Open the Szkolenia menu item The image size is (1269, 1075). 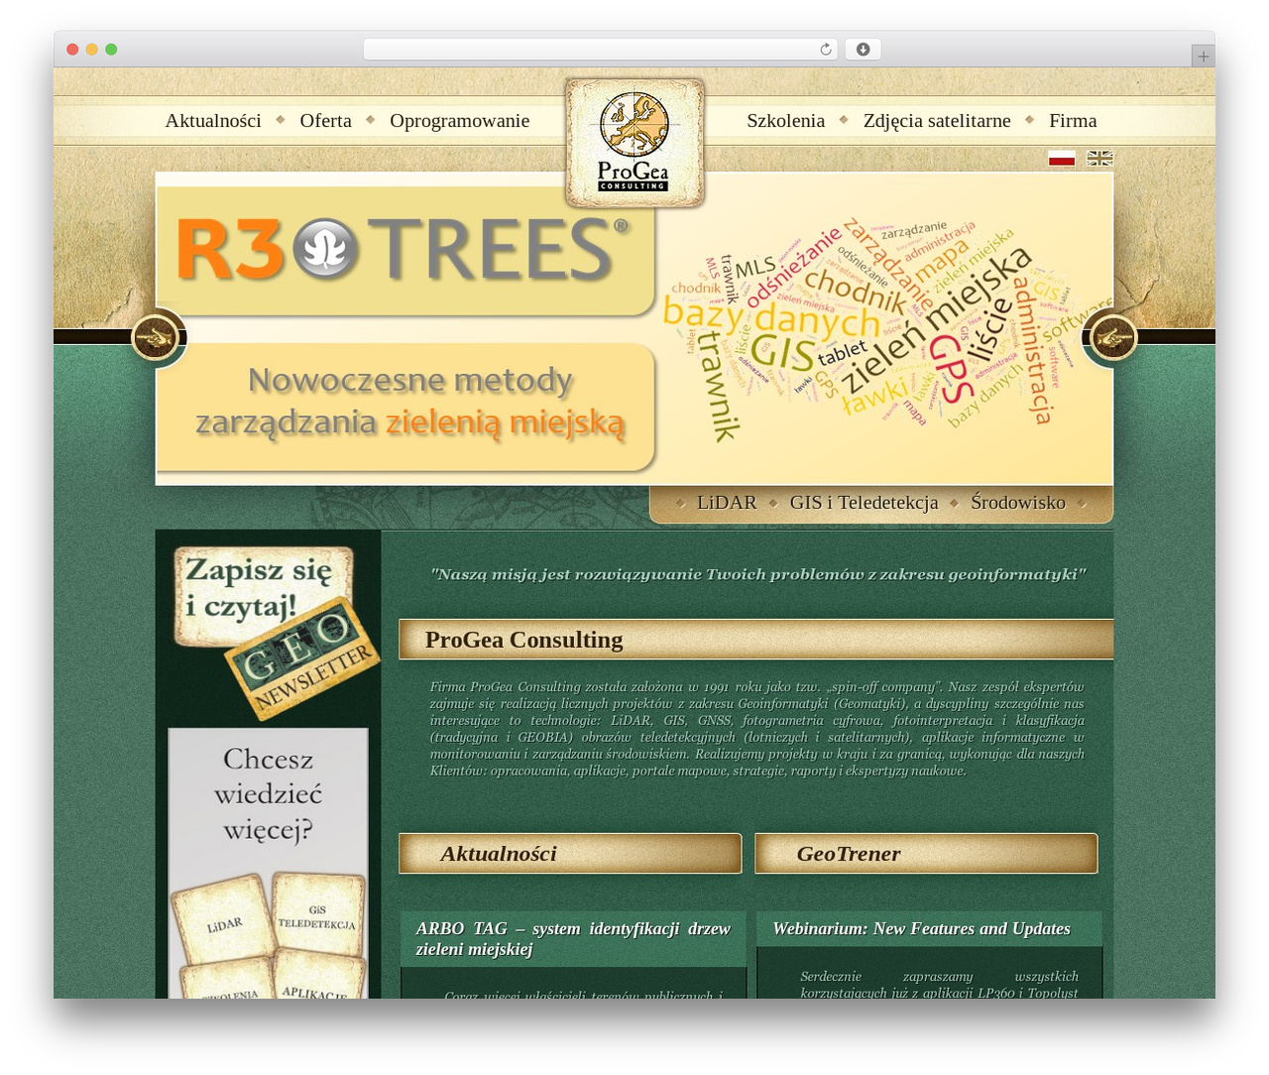coord(786,120)
